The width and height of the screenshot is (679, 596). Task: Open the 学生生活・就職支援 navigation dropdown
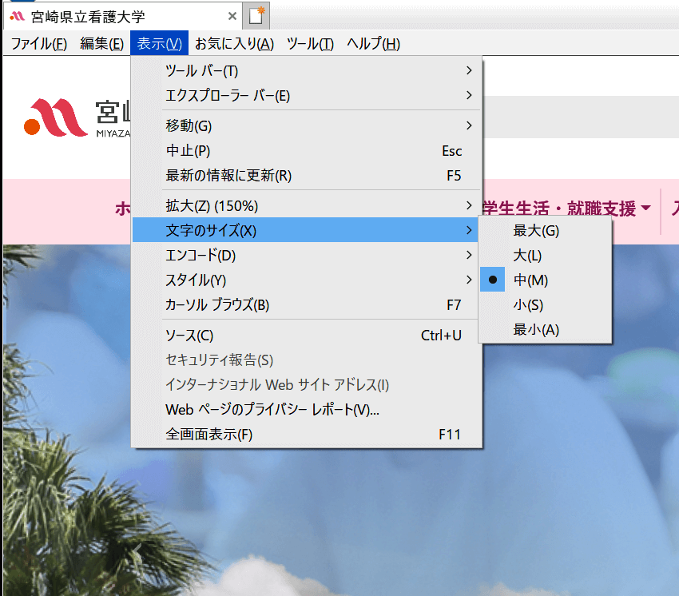tap(567, 209)
